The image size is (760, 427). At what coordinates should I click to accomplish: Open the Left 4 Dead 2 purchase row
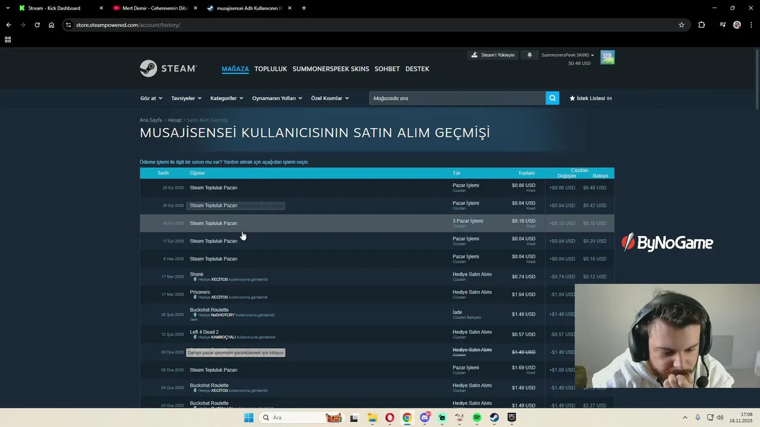pos(377,334)
